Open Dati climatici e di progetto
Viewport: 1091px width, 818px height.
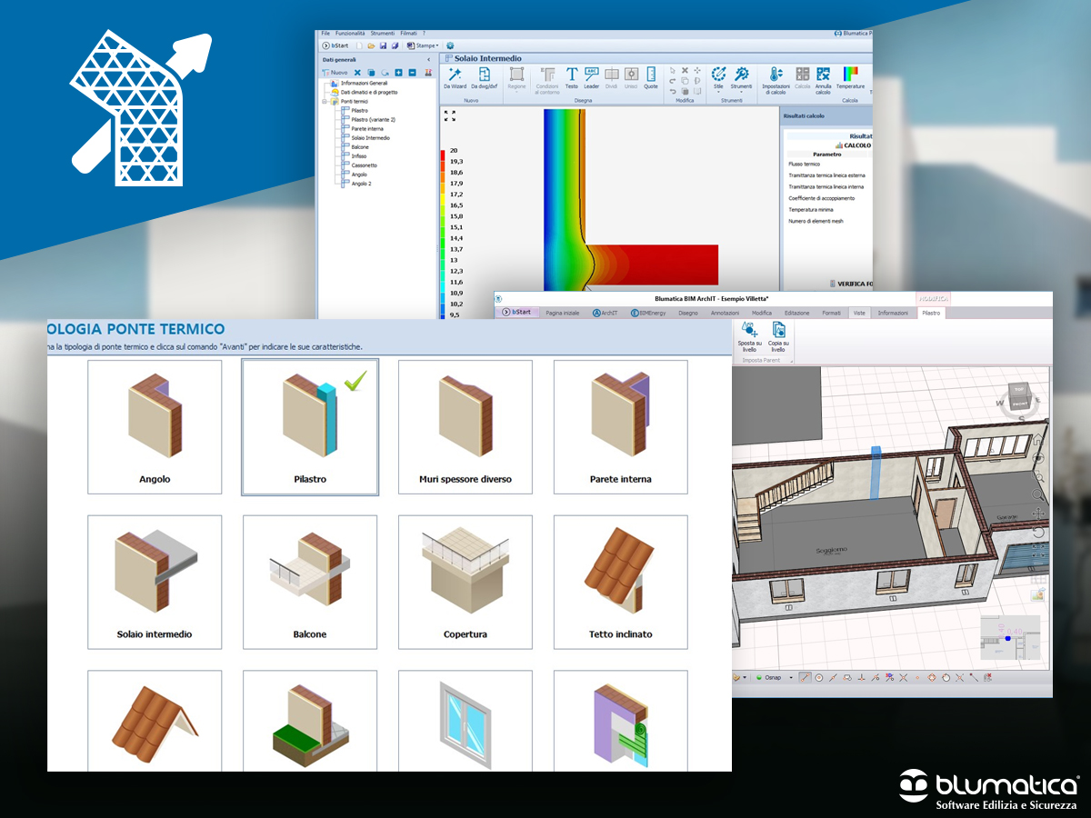click(369, 92)
